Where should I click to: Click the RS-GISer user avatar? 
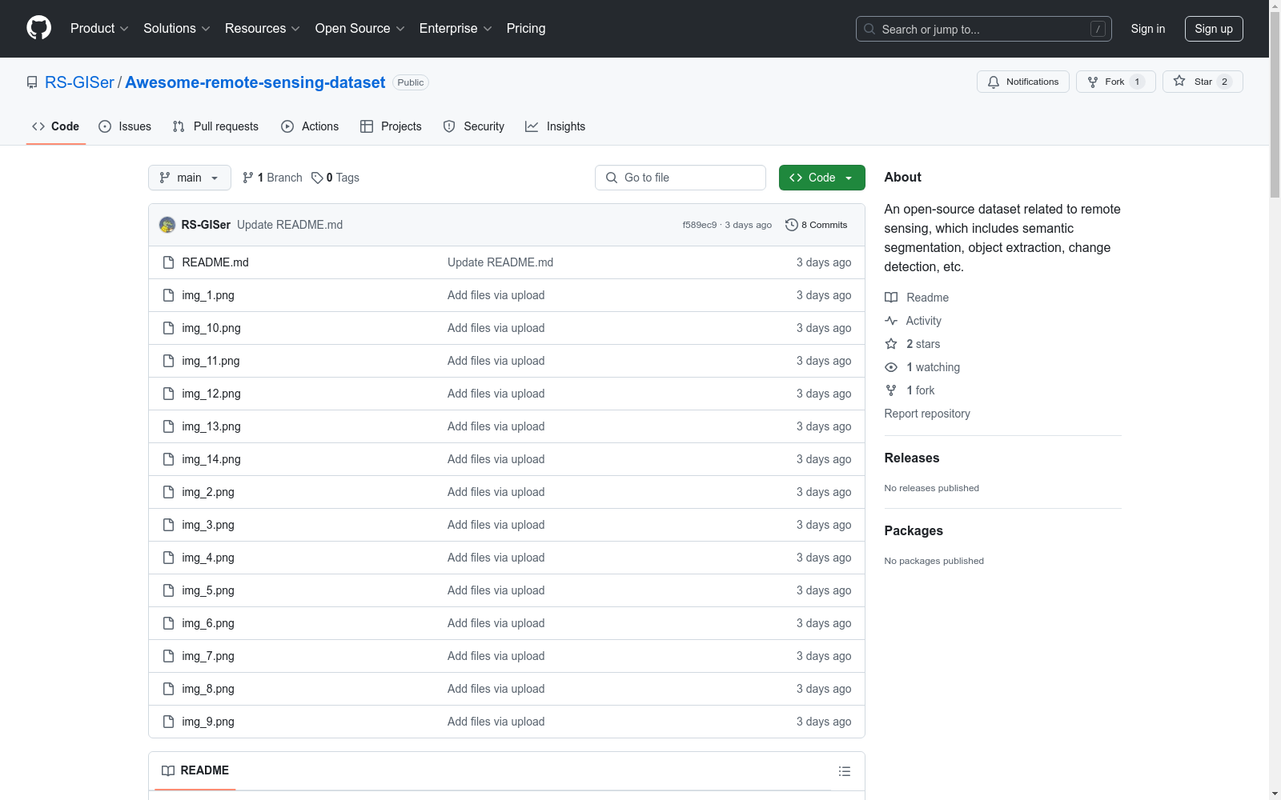[167, 225]
